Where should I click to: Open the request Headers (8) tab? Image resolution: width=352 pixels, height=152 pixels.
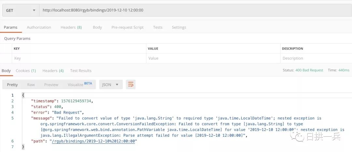coord(71,27)
